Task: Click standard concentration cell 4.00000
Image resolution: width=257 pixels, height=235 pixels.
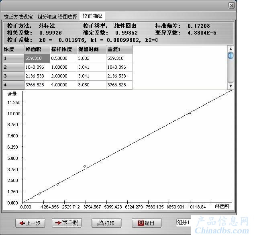Action: [x=63, y=85]
